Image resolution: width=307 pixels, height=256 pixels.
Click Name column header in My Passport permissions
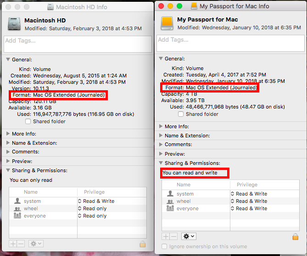click(x=195, y=185)
